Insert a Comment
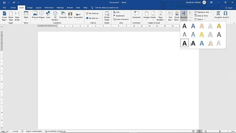Screen dimensions: 236x133 136,15
